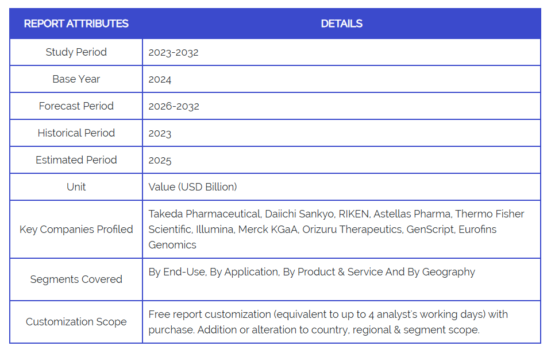This screenshot has height=346, width=551.
Task: Select the Historical Period label cell
Action: (76, 133)
